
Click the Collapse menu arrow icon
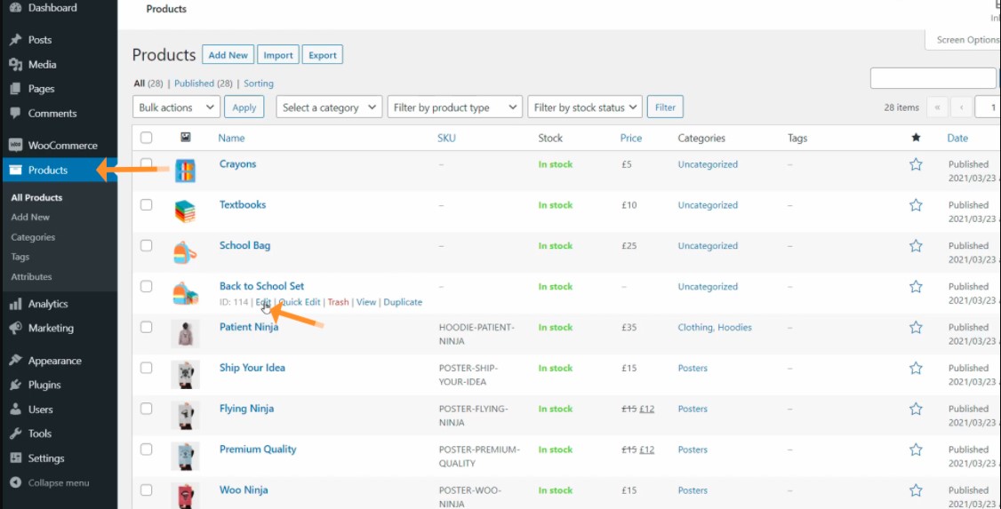15,483
